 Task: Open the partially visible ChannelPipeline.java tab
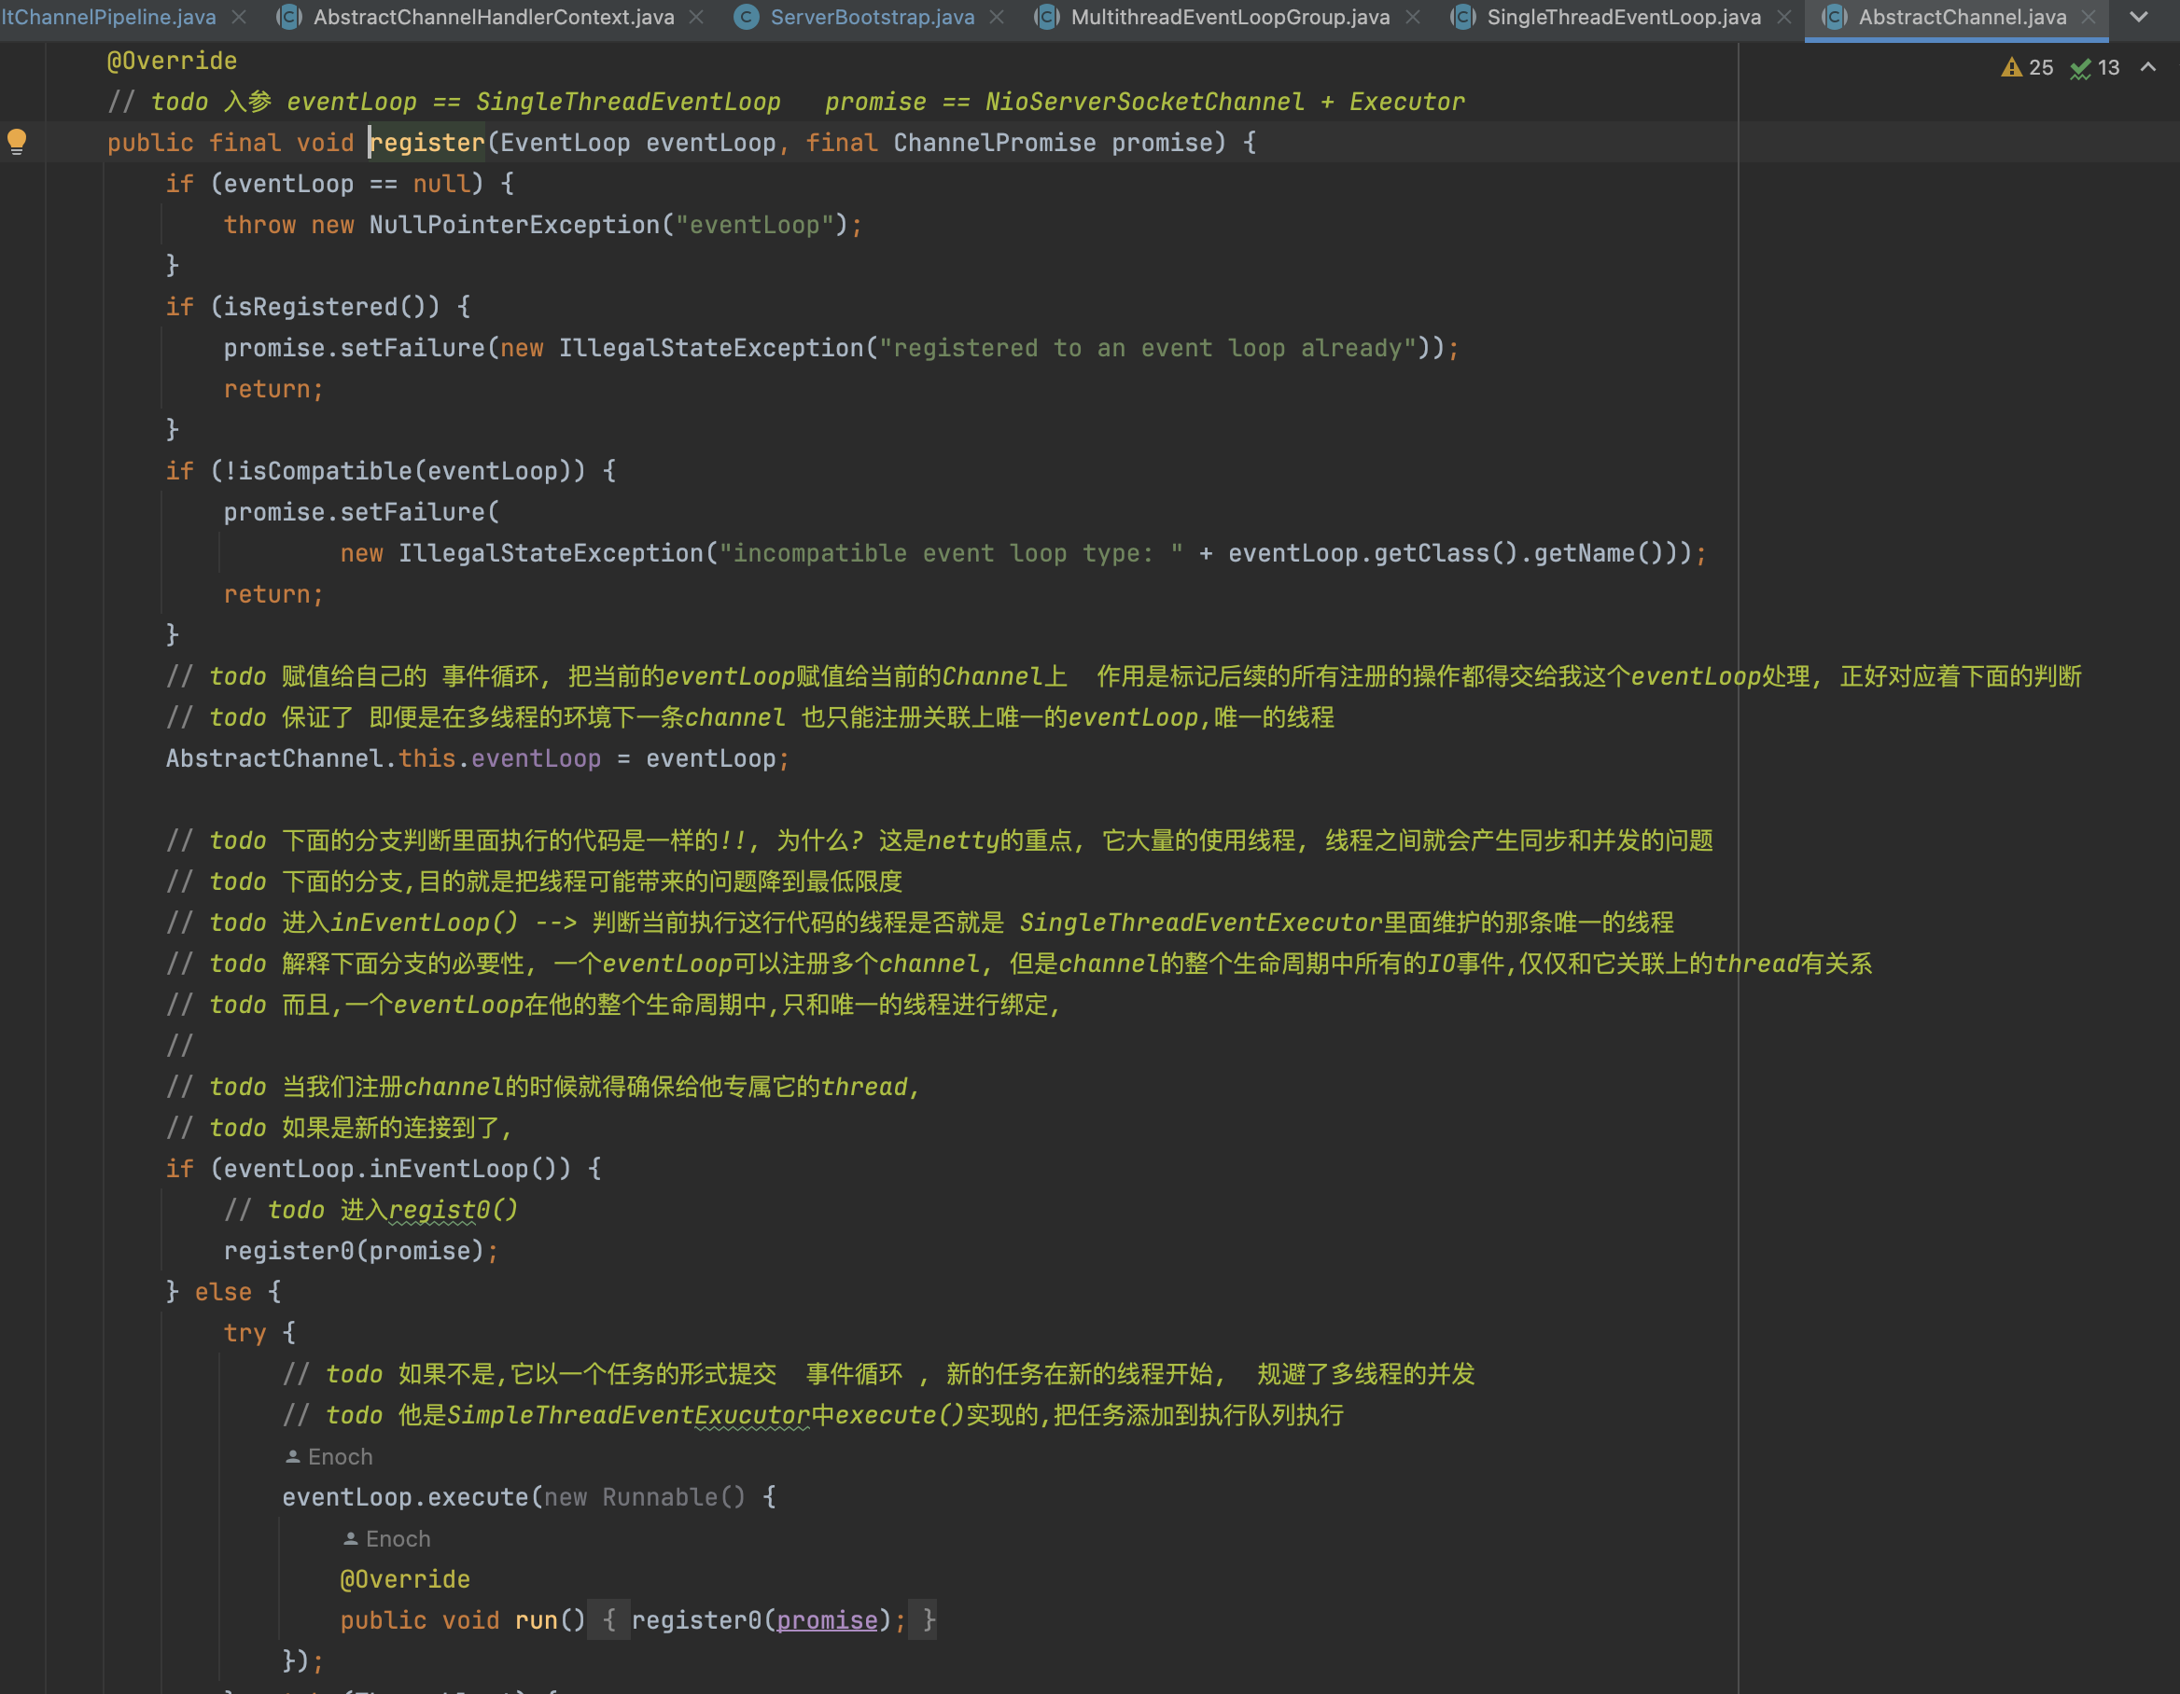pos(108,17)
